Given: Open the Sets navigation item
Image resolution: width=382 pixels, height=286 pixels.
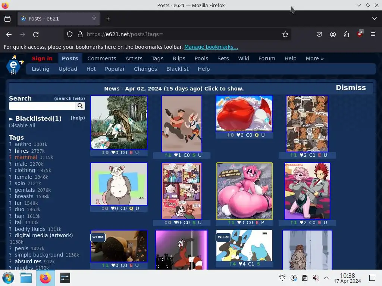Looking at the screenshot, I should tap(223, 58).
